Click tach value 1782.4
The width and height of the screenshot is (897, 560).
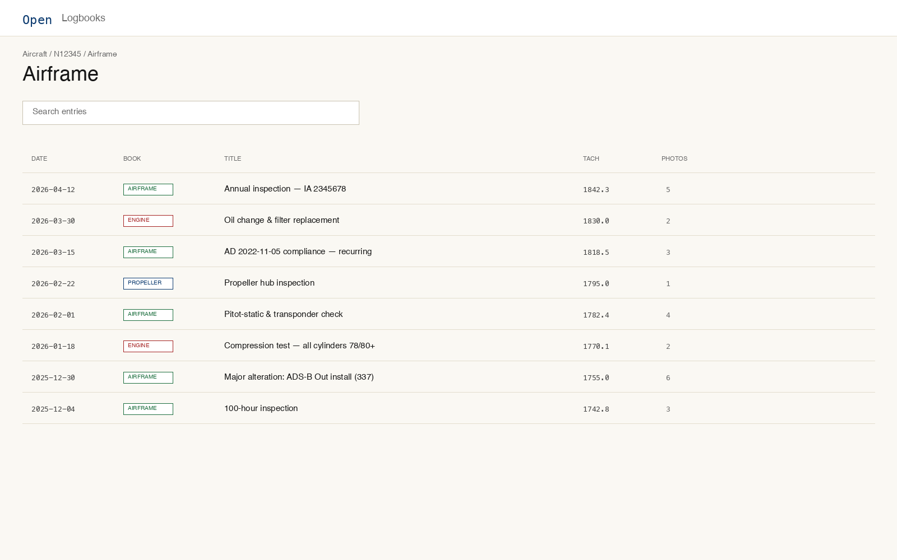[x=596, y=315]
